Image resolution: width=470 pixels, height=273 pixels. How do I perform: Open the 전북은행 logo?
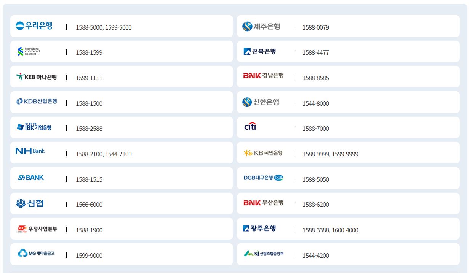pyautogui.click(x=260, y=51)
